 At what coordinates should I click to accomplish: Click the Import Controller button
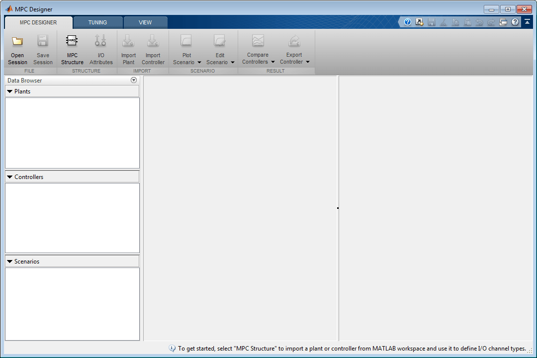[153, 49]
